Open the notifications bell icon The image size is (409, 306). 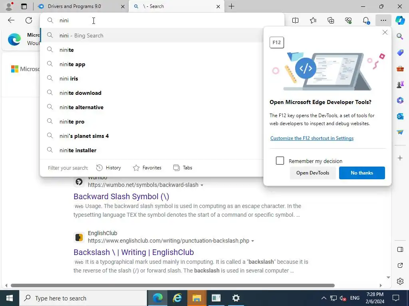coord(366,20)
